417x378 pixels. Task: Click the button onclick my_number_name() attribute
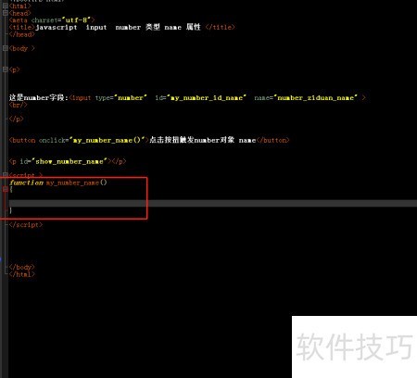tap(94, 140)
